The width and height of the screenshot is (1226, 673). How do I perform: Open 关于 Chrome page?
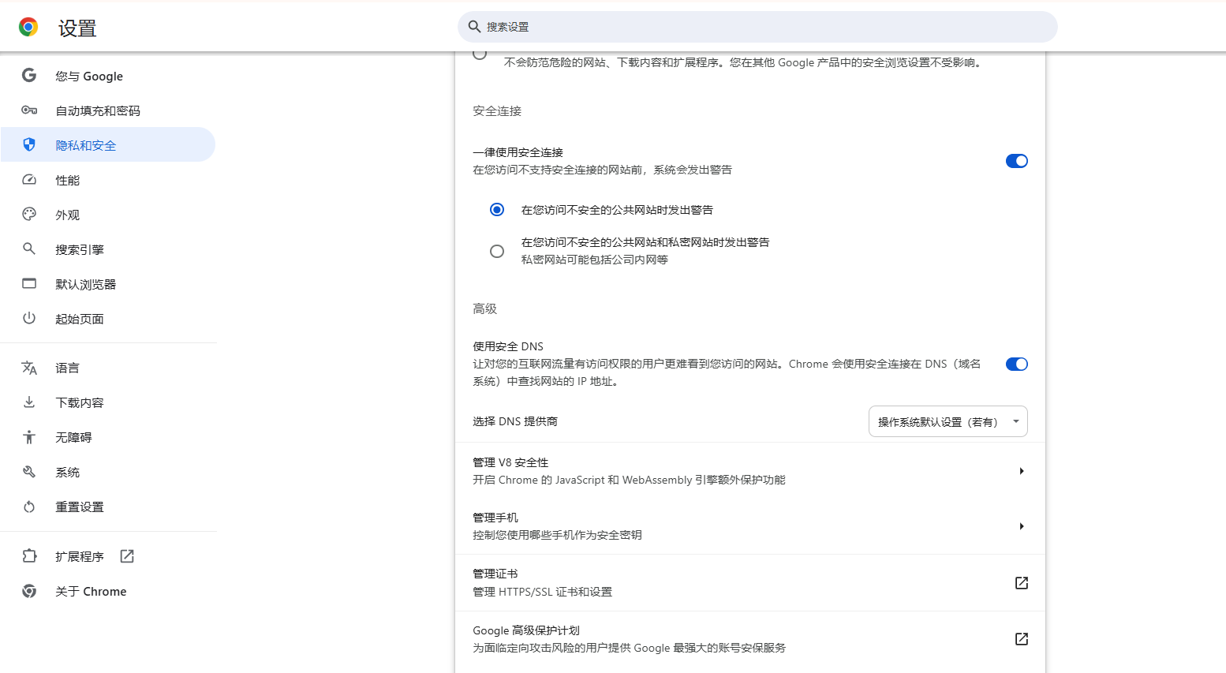click(x=108, y=591)
